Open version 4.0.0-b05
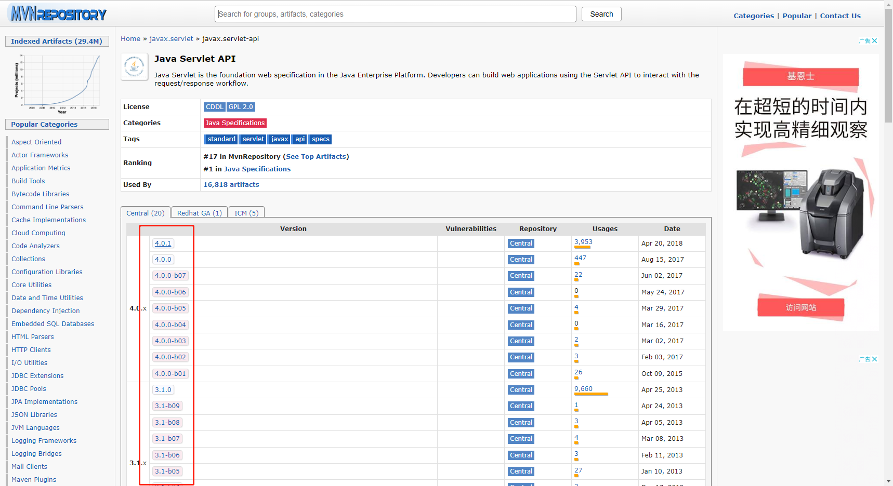This screenshot has height=486, width=893. click(x=170, y=308)
